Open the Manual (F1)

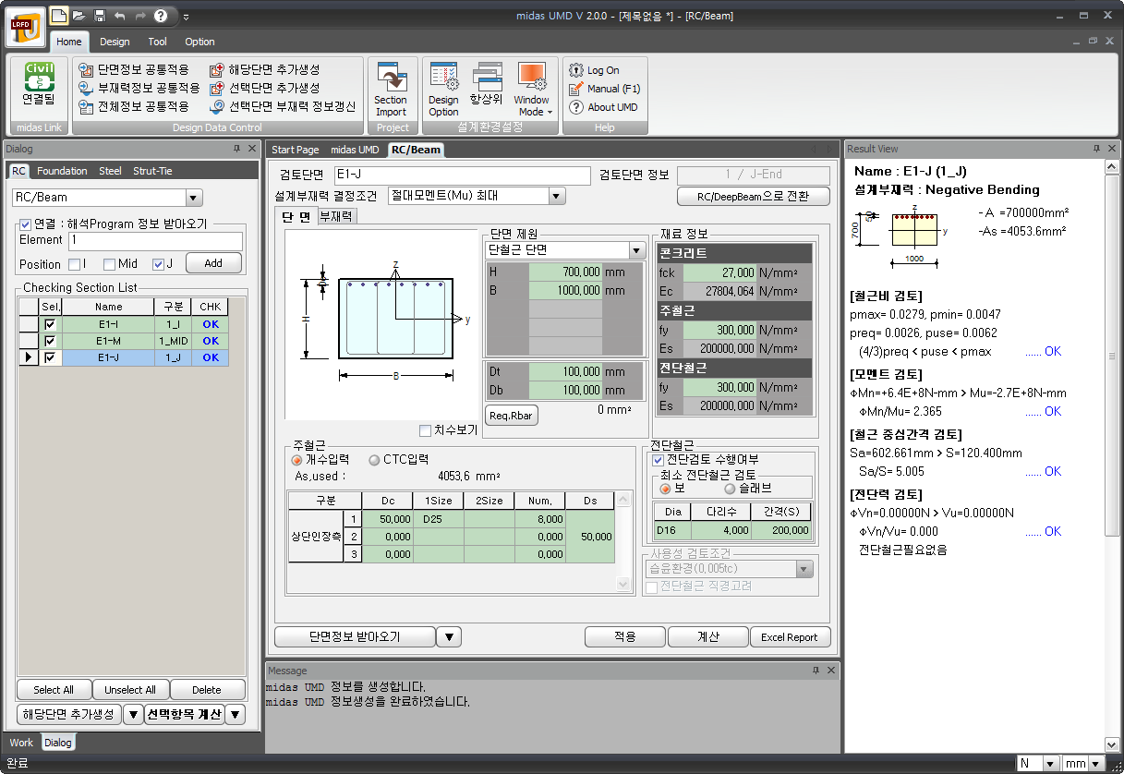(x=605, y=89)
